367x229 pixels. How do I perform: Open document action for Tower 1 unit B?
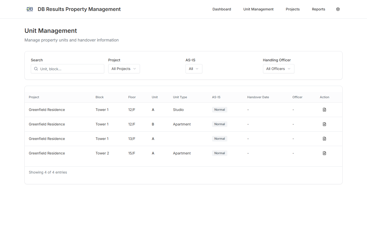coord(324,124)
